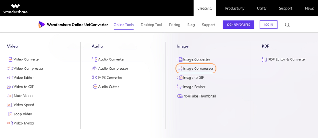Click the Audio Cutter icon
This screenshot has height=138, width=318.
[95, 87]
